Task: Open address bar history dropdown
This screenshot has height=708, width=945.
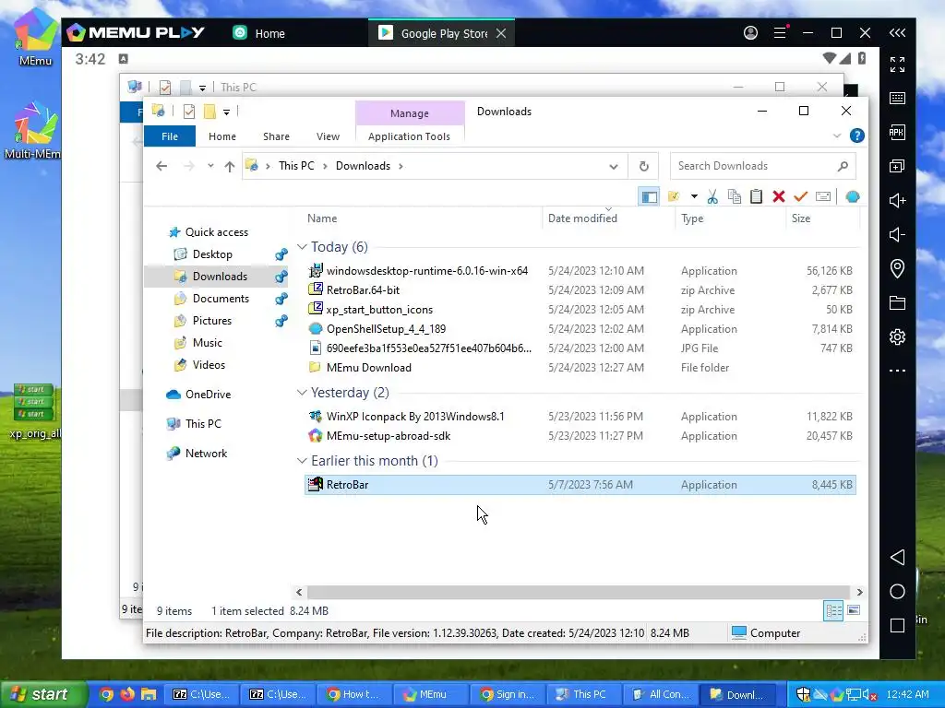Action: 613,167
